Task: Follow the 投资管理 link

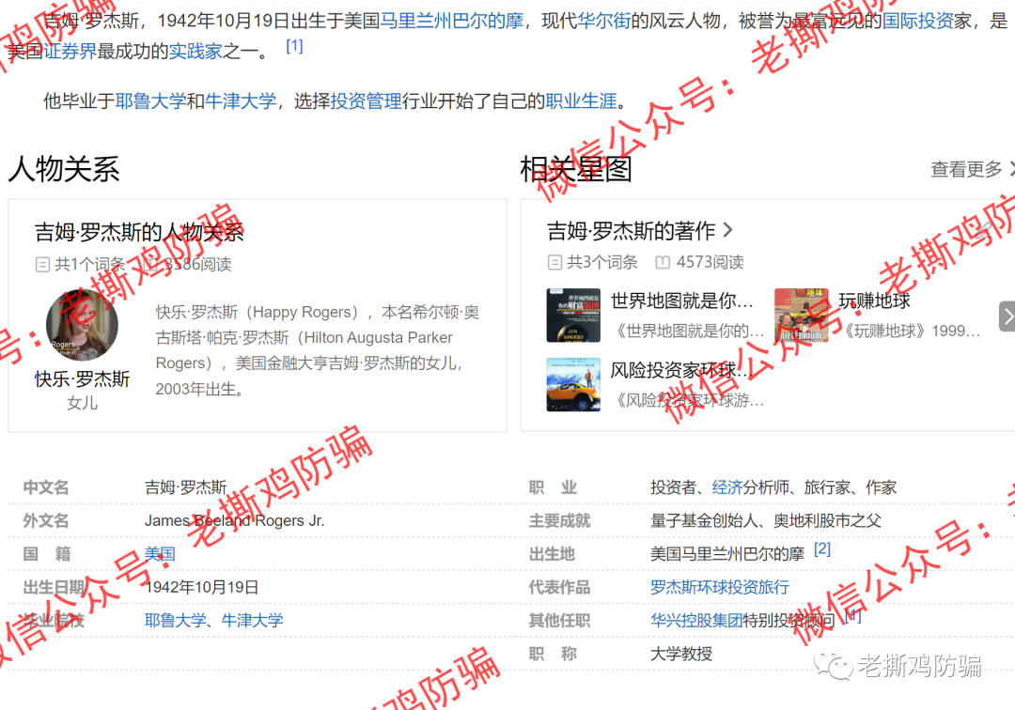Action: (366, 100)
